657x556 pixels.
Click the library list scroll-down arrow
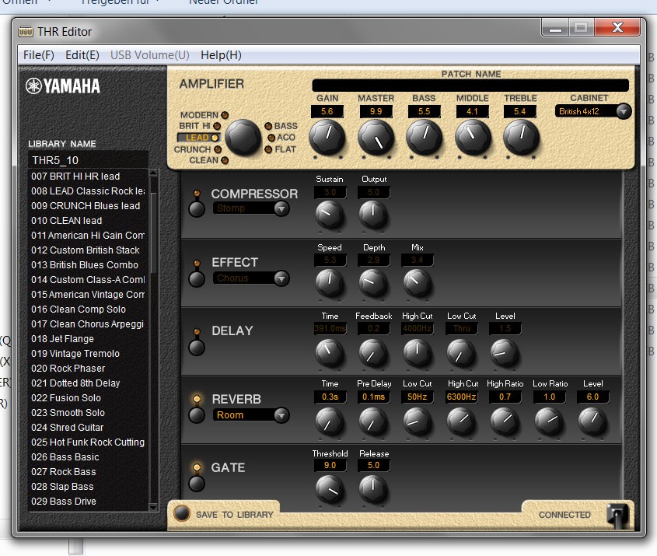tap(153, 507)
